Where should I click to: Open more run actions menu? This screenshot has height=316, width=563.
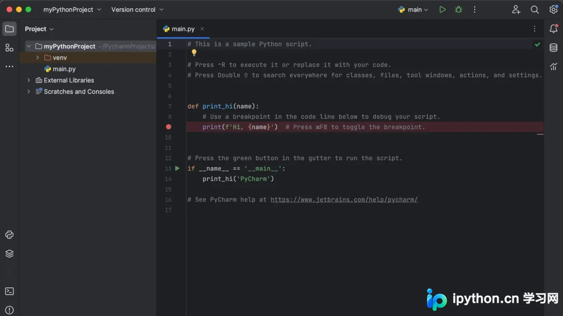[474, 9]
